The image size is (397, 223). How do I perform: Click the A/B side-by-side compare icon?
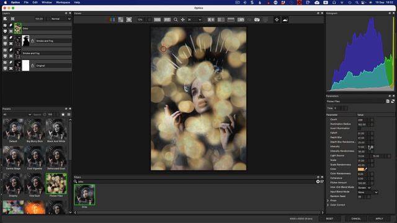coord(211,19)
